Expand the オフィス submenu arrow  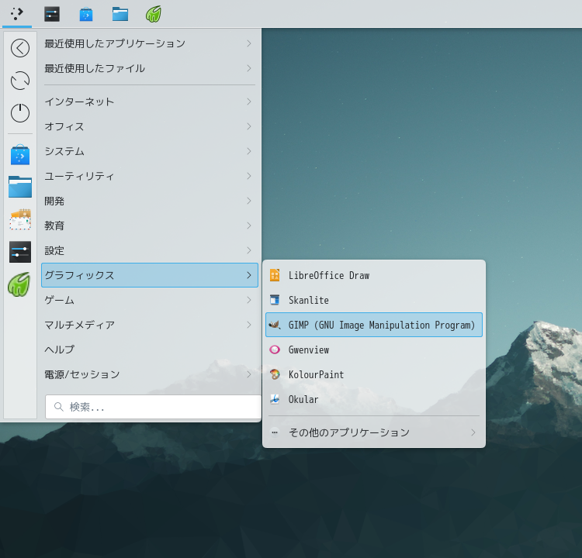[249, 126]
